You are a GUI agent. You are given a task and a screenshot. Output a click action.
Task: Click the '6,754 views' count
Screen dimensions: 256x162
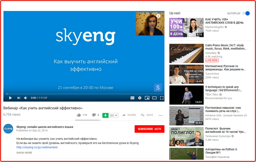click(12, 115)
